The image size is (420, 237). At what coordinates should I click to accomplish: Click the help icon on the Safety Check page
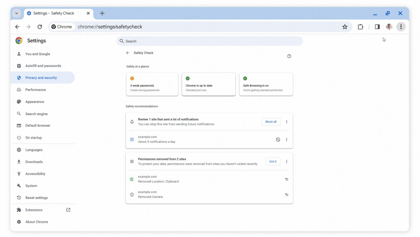click(x=289, y=56)
